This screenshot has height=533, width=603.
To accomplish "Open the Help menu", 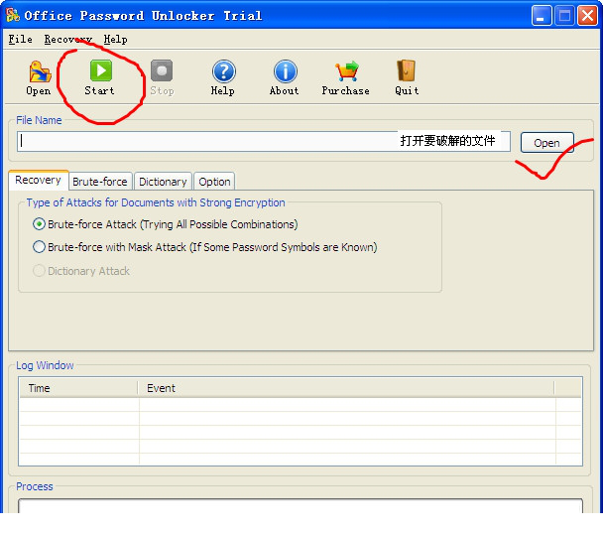I will coord(115,40).
